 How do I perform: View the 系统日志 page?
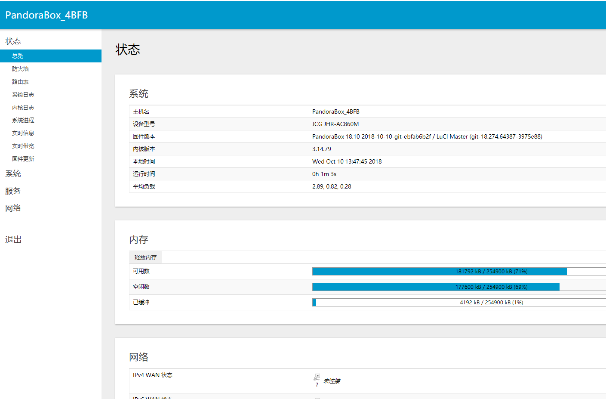coord(23,95)
